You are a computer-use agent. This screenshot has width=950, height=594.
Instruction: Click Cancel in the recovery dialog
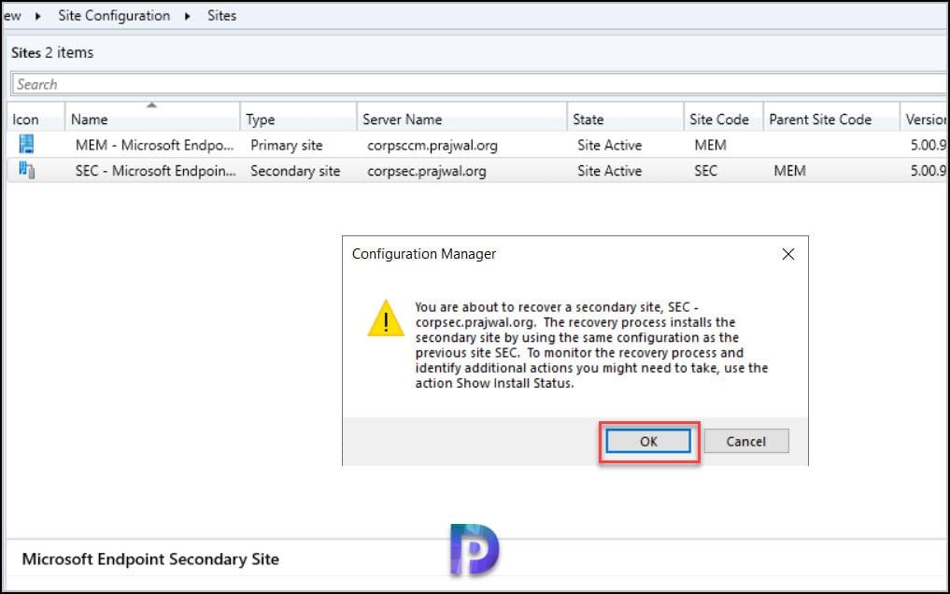[x=746, y=442]
